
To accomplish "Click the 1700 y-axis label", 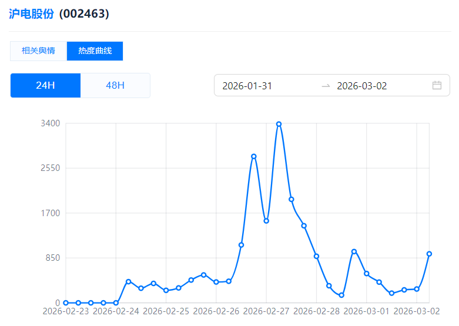I will (49, 213).
